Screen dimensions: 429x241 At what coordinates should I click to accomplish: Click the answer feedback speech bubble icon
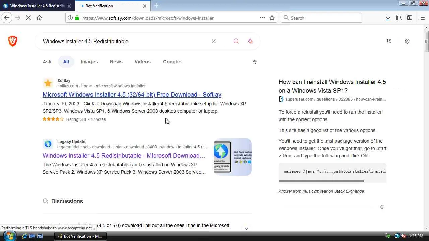(382, 207)
